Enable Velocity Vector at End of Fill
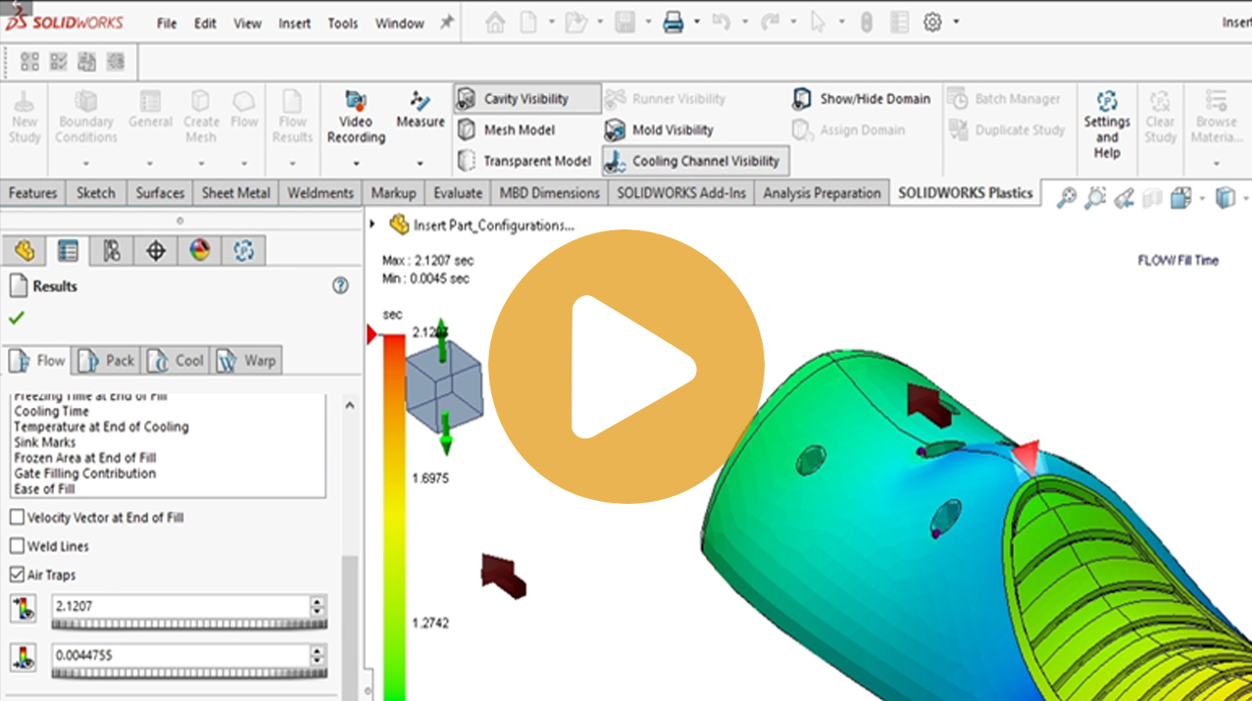Screen dimensions: 1252x701 (x=18, y=518)
